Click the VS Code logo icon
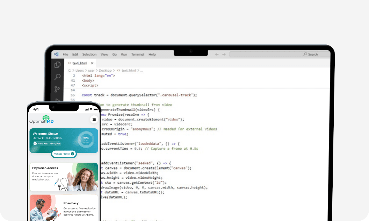The width and height of the screenshot is (369, 221). [56, 54]
